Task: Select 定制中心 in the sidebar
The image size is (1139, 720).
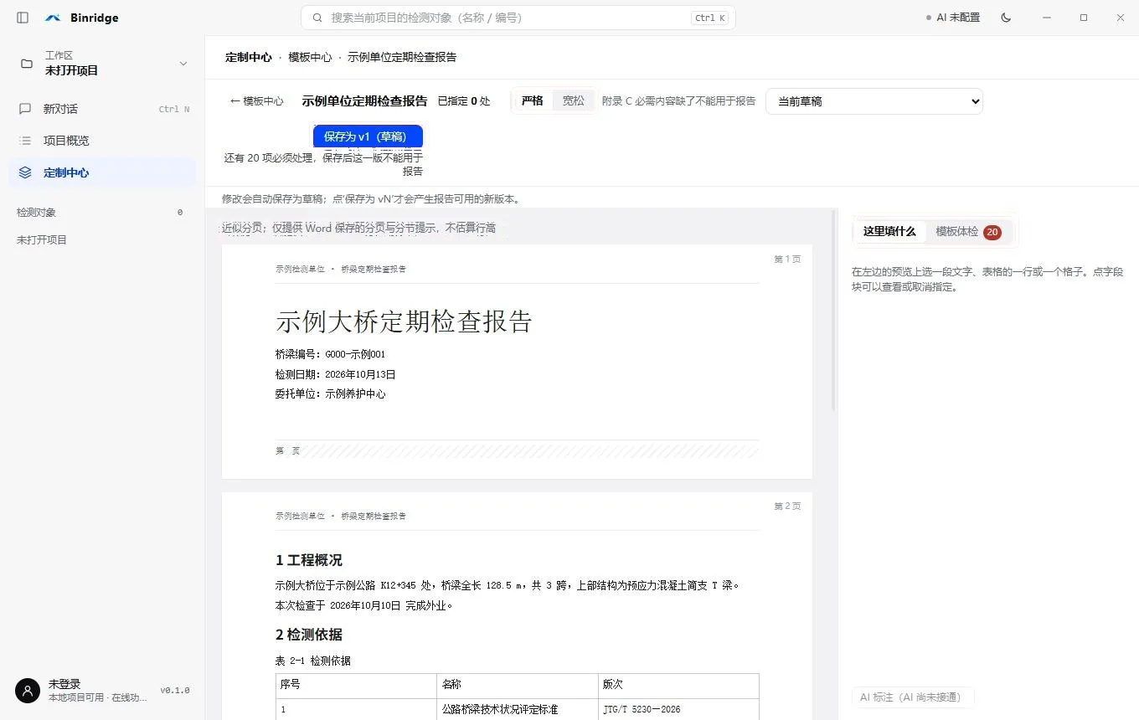Action: [102, 172]
